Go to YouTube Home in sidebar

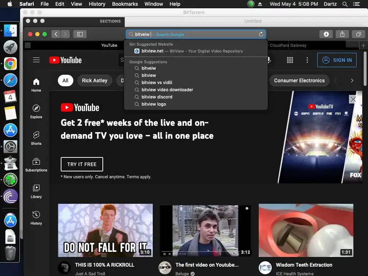[36, 85]
